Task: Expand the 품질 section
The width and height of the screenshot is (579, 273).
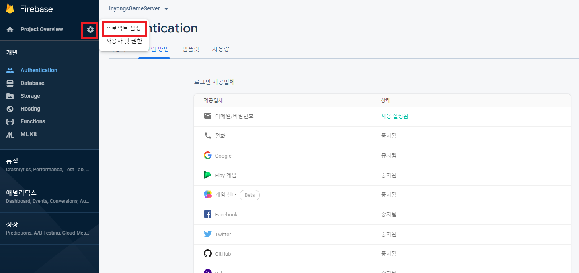Action: pyautogui.click(x=49, y=165)
